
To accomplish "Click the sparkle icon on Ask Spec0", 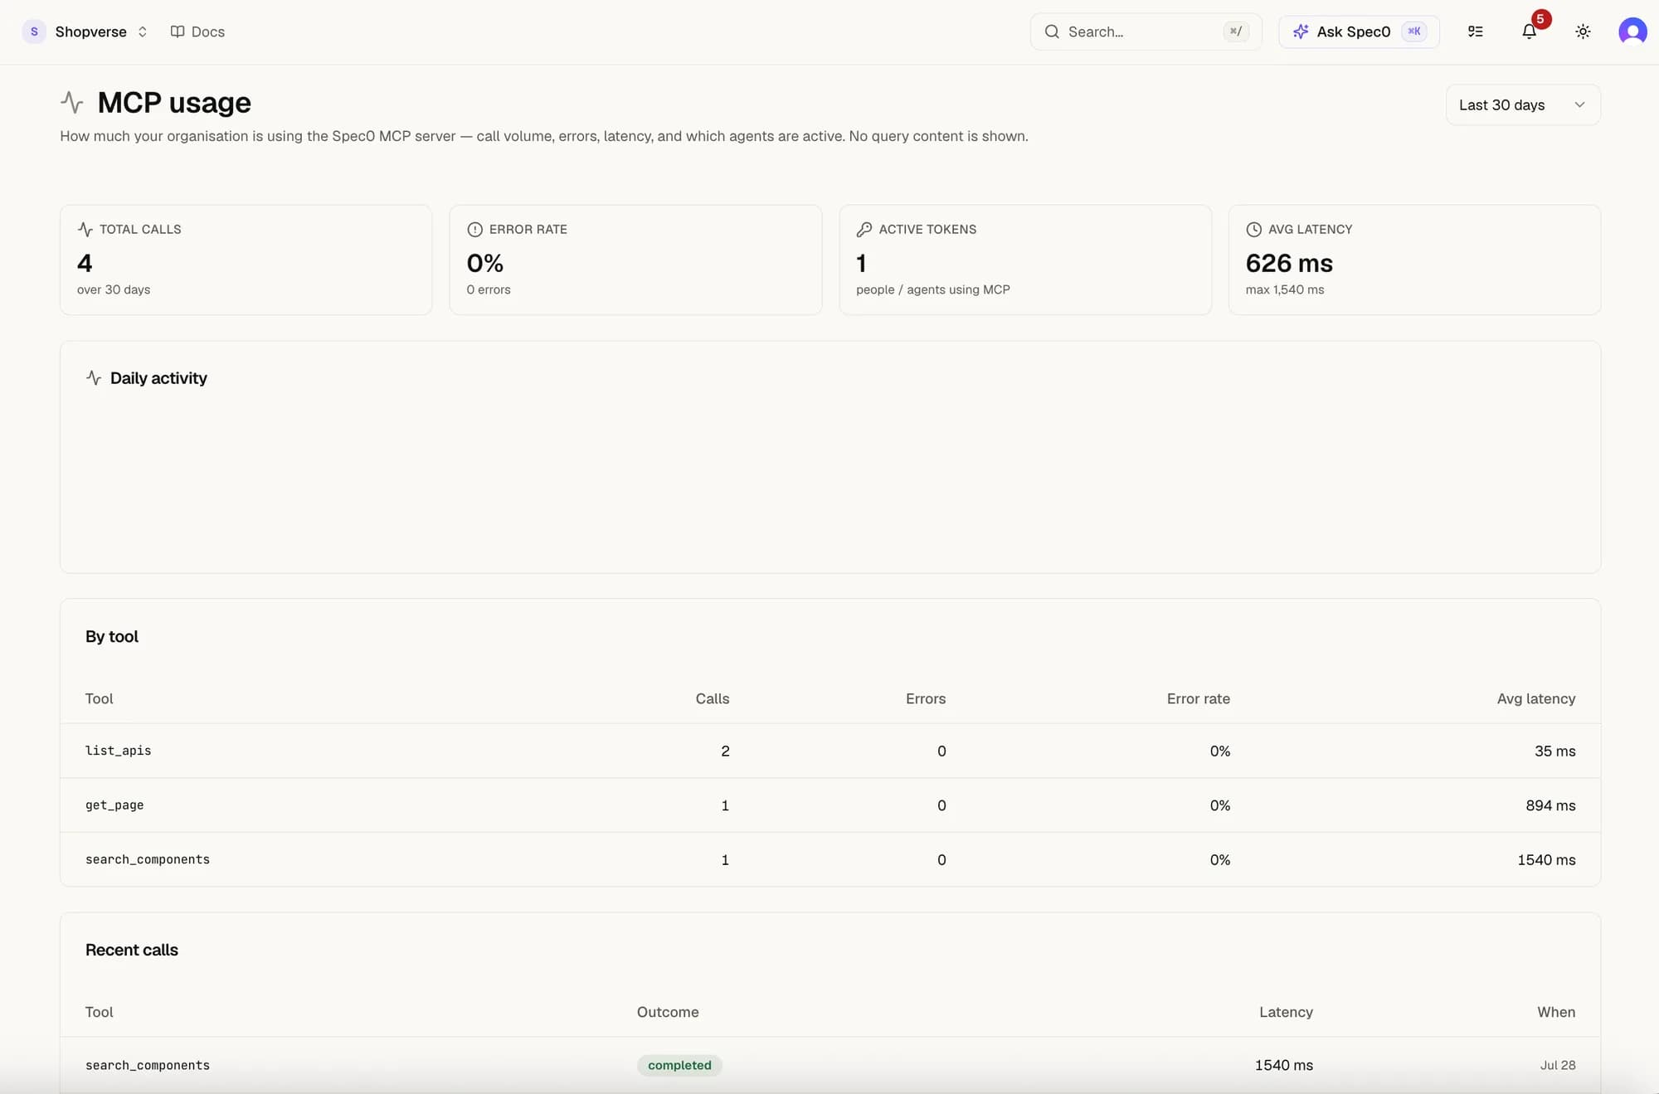I will click(x=1301, y=32).
